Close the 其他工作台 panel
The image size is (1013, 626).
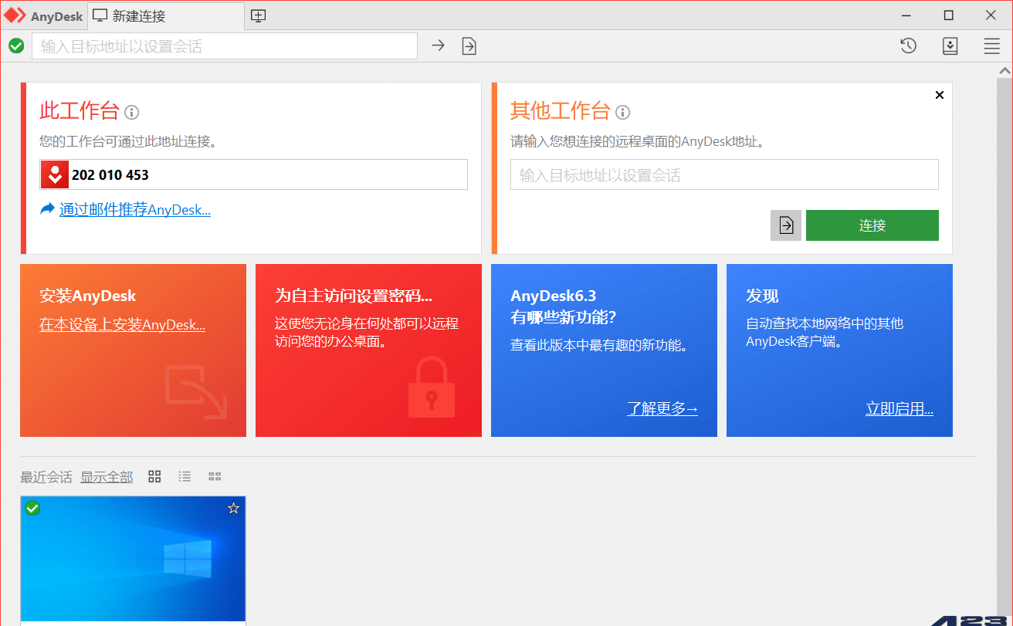[x=940, y=95]
